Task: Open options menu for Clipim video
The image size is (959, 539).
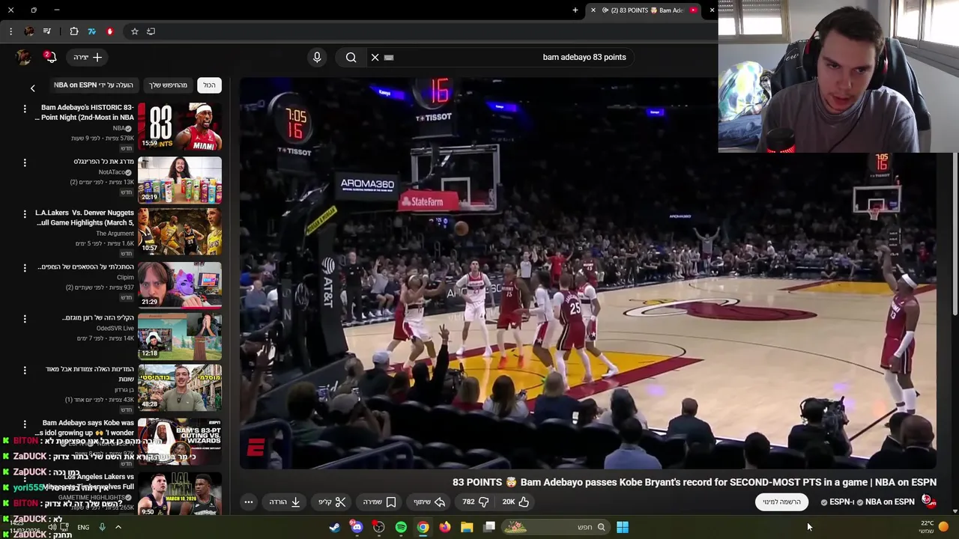Action: point(25,267)
